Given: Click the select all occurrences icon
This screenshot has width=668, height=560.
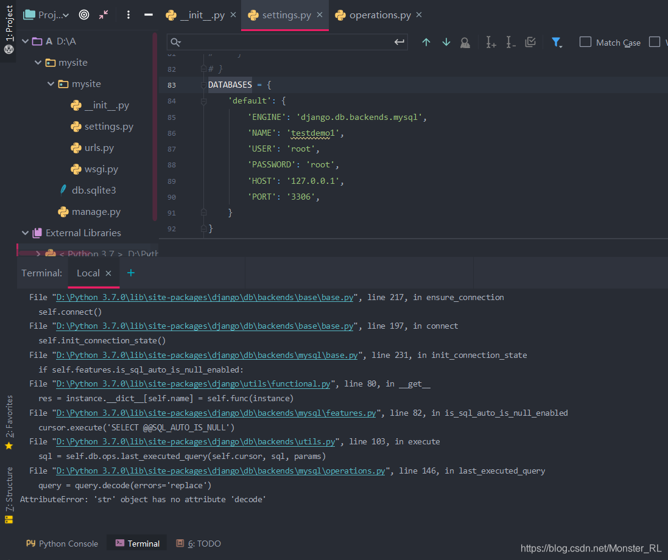Looking at the screenshot, I should (529, 42).
